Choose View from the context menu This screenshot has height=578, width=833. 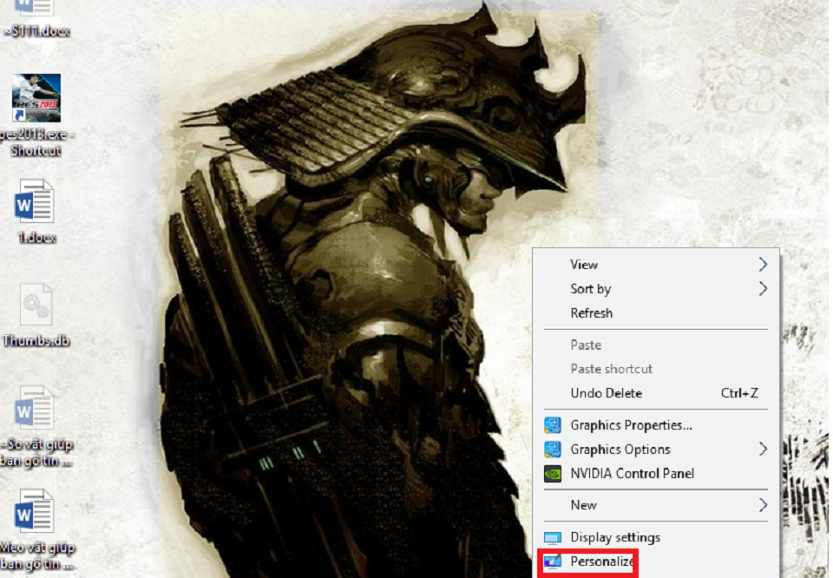tap(656, 265)
